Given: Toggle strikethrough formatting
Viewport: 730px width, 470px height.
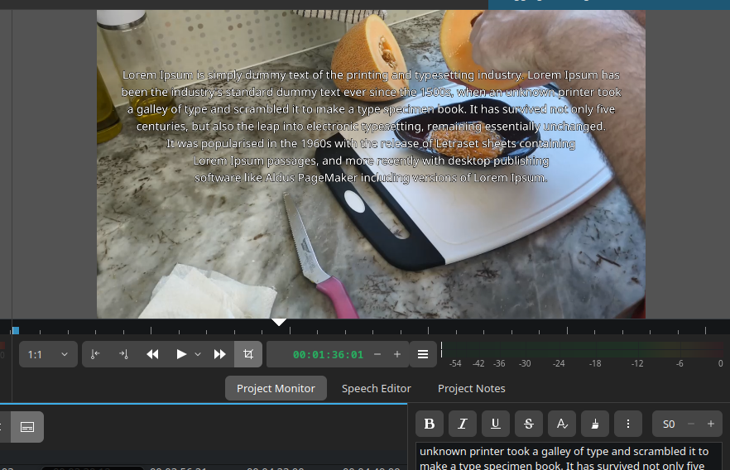Looking at the screenshot, I should tap(529, 424).
